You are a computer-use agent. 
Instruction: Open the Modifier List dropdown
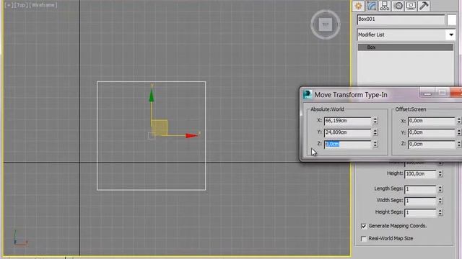[451, 35]
